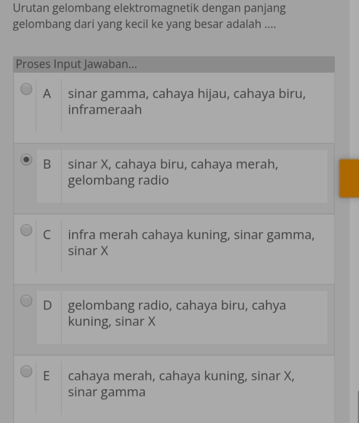Click the question text about 'gelombang elektromagnetik'
The height and width of the screenshot is (423, 359).
(x=149, y=16)
